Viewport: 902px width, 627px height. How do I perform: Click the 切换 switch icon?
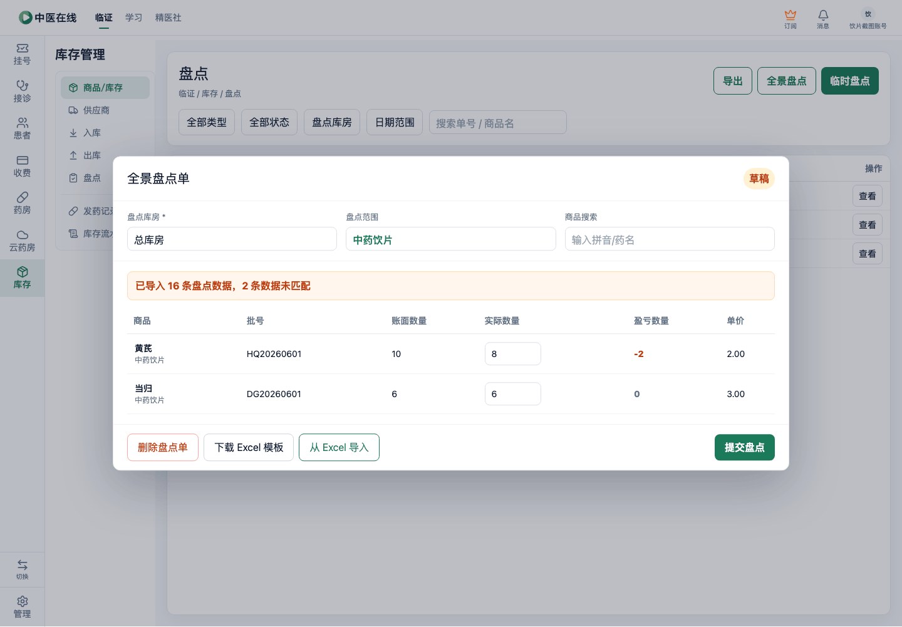tap(23, 565)
